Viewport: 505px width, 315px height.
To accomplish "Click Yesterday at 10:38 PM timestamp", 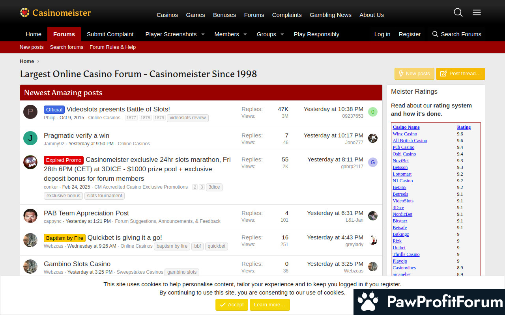I will [333, 109].
